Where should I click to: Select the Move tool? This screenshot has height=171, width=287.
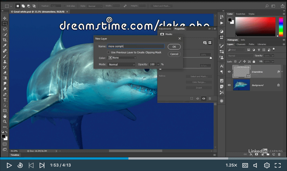[5, 18]
